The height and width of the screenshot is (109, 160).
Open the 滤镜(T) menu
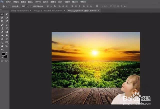[53, 2]
